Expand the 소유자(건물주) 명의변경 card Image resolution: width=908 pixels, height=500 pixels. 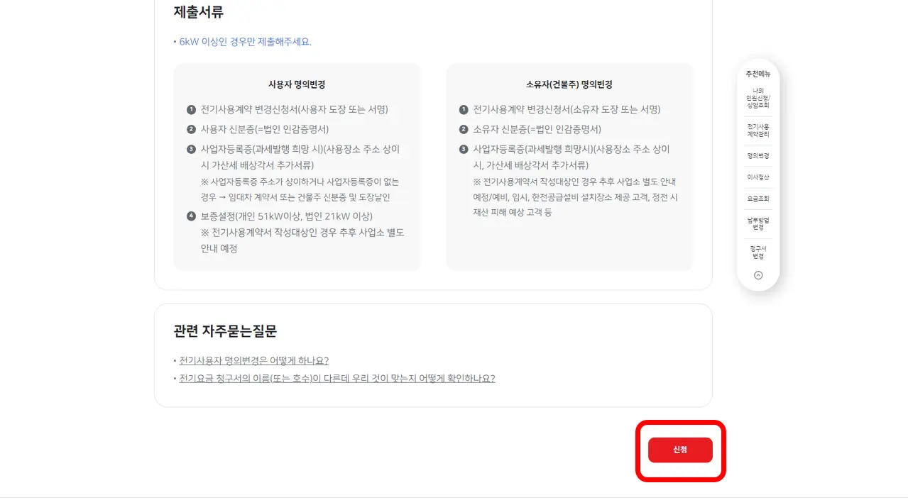[569, 84]
